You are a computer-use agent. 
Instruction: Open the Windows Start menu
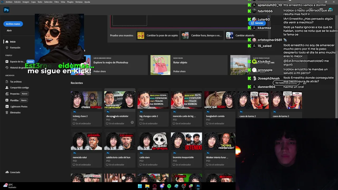click(140, 186)
